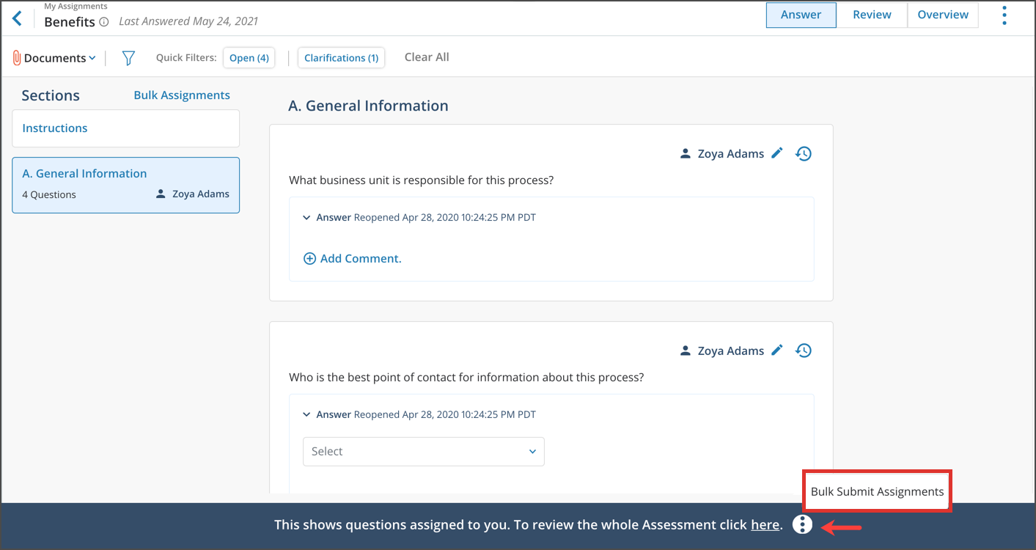Viewport: 1036px width, 550px height.
Task: View history for point of contact question
Action: (x=804, y=351)
